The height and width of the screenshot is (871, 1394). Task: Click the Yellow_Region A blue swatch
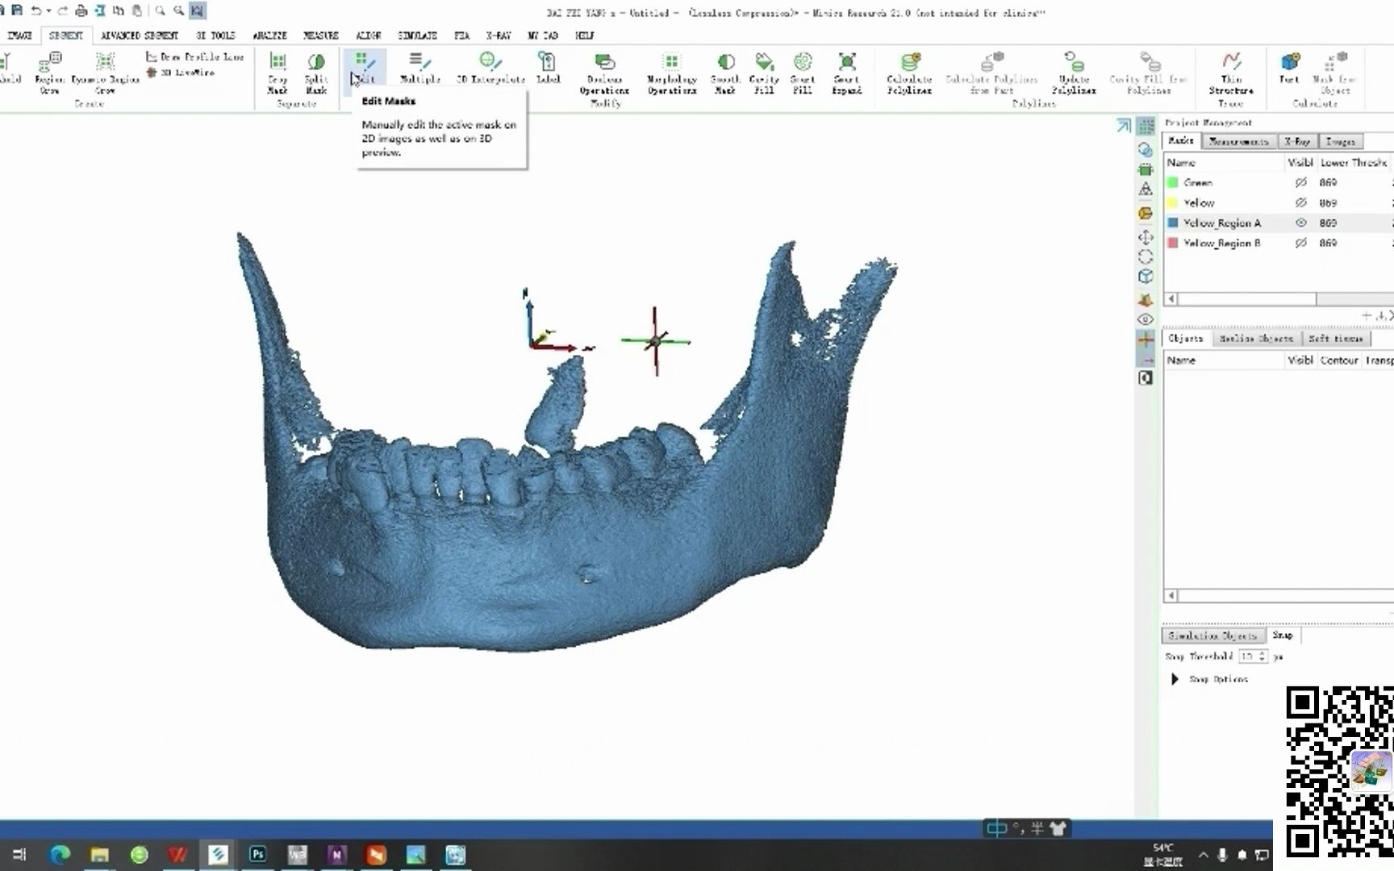pos(1173,223)
